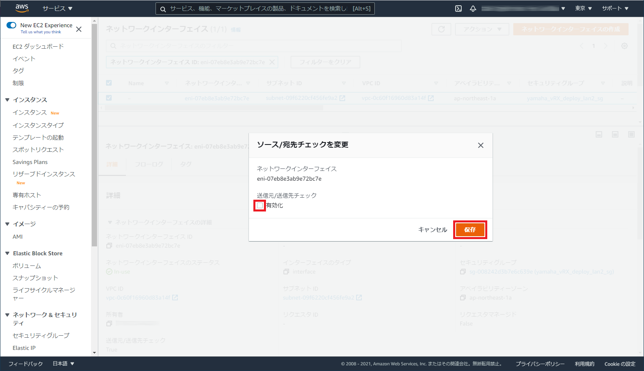
Task: Toggle the checkbox for the eni-07eb8e3ab9e72bc7e row
Action: (x=109, y=98)
